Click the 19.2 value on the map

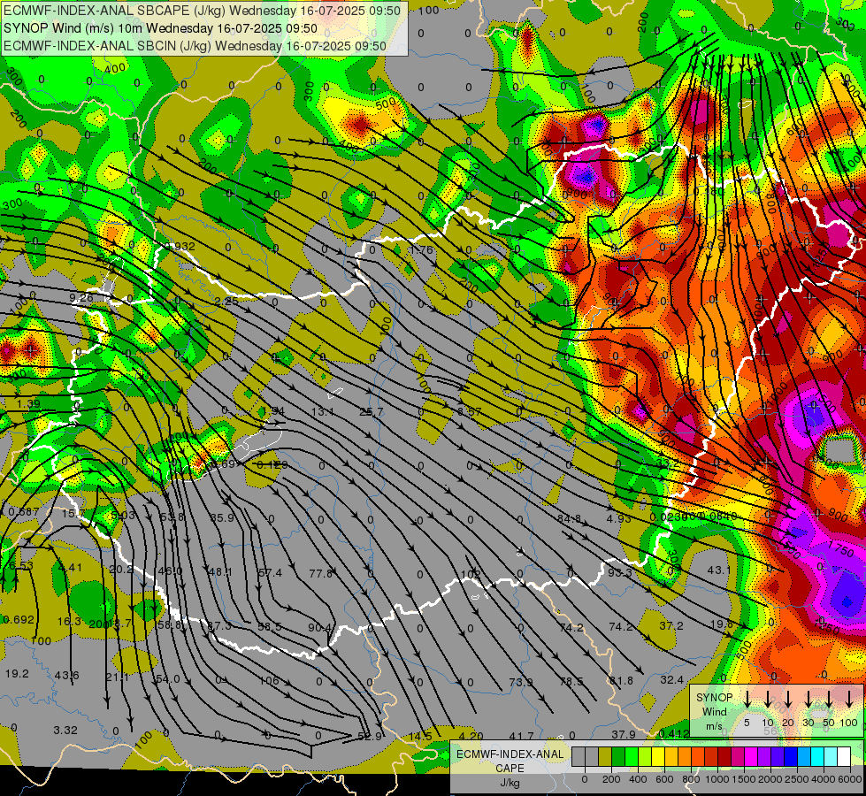[17, 673]
